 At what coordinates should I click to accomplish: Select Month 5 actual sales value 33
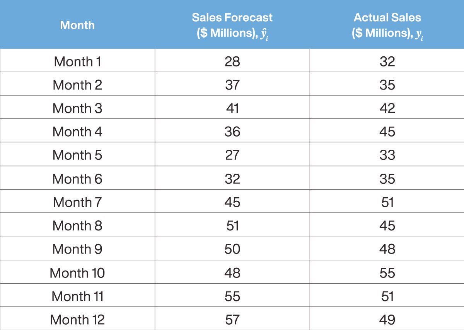(387, 155)
